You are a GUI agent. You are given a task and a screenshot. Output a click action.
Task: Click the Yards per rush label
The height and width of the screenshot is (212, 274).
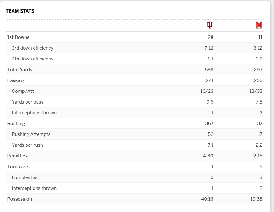tap(27, 145)
